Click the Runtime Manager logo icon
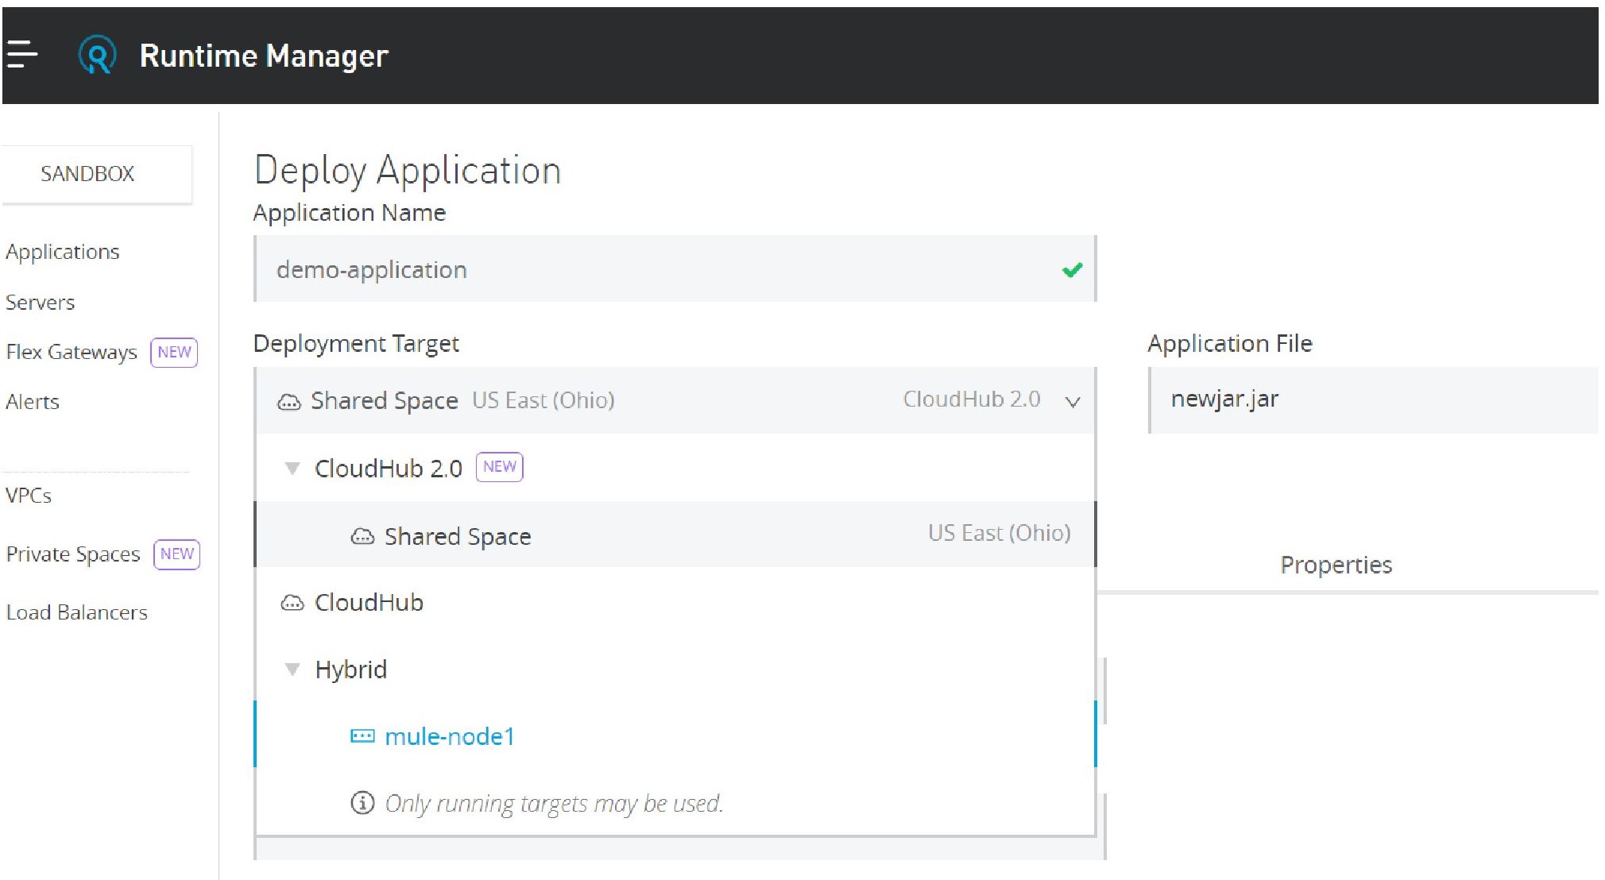The height and width of the screenshot is (880, 1605). click(x=97, y=56)
